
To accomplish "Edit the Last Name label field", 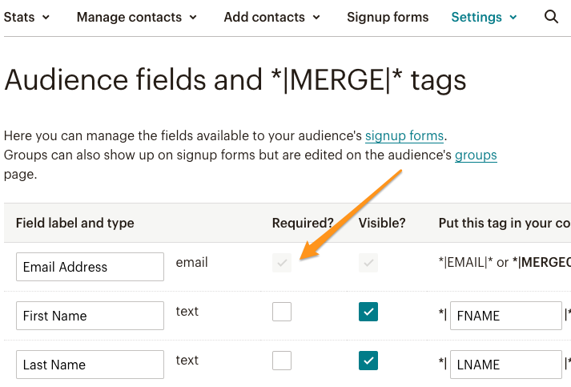I will (x=90, y=365).
